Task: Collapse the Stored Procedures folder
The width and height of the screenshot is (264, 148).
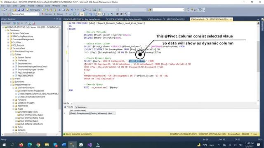Action: (x=14, y=88)
